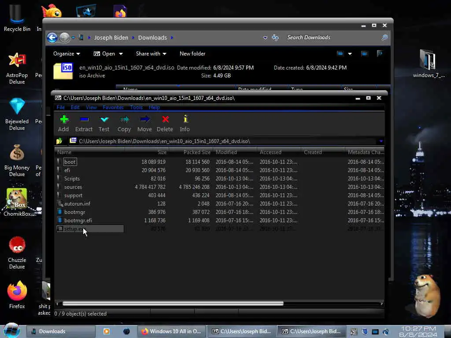
Task: Run the Test archive tool
Action: tap(104, 123)
